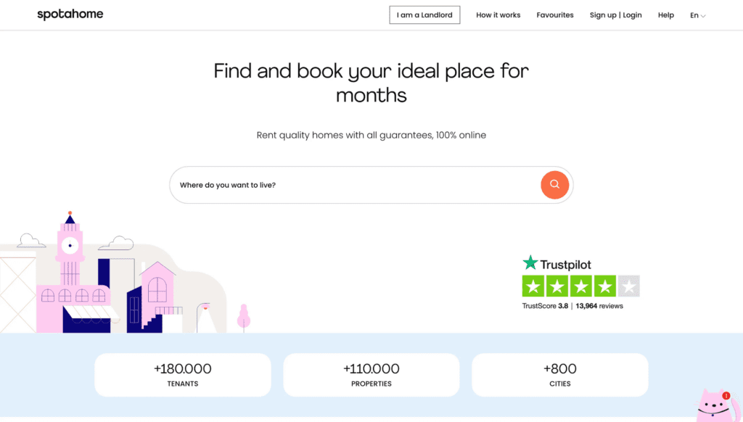Click the +800 Cities stat card
The image size is (743, 422).
point(559,375)
